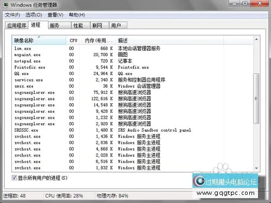Image resolution: width=271 pixels, height=203 pixels.
Task: Close the Task Manager window
Action: point(260,4)
